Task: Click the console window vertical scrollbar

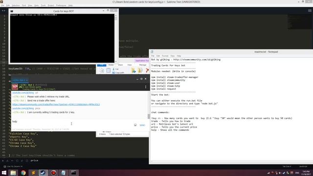Action: point(116,38)
